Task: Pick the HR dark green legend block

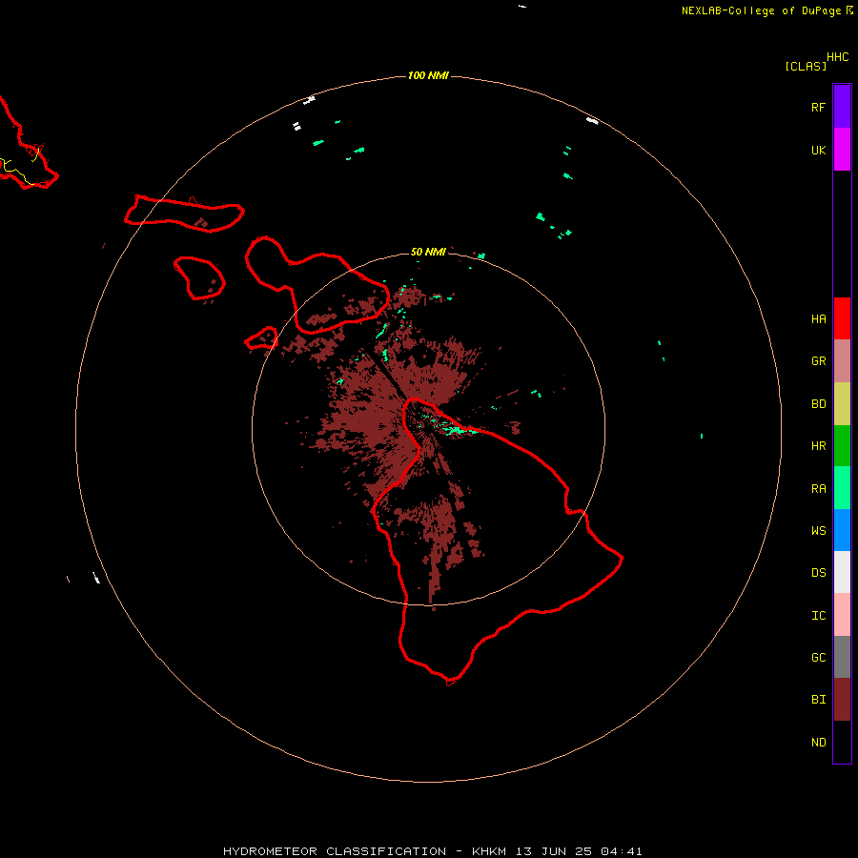Action: pyautogui.click(x=842, y=445)
